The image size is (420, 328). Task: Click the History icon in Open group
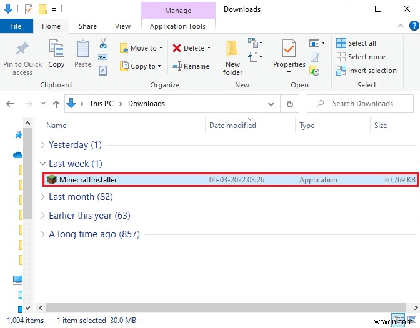tap(314, 71)
